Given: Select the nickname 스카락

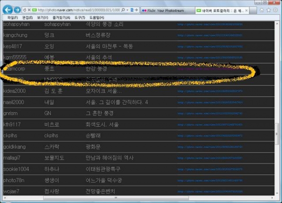Looking at the screenshot, I should coord(52,147).
